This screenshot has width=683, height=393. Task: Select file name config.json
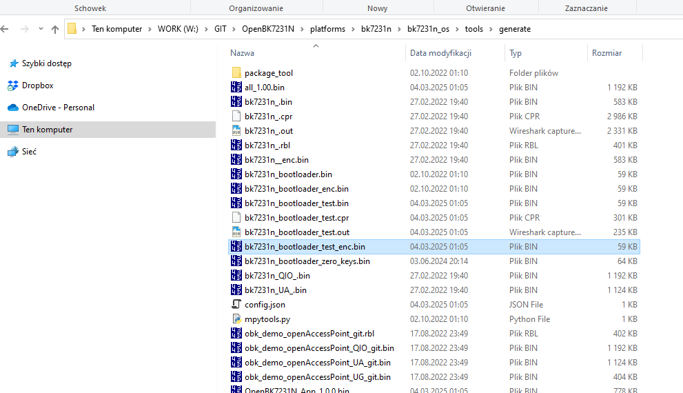[265, 305]
